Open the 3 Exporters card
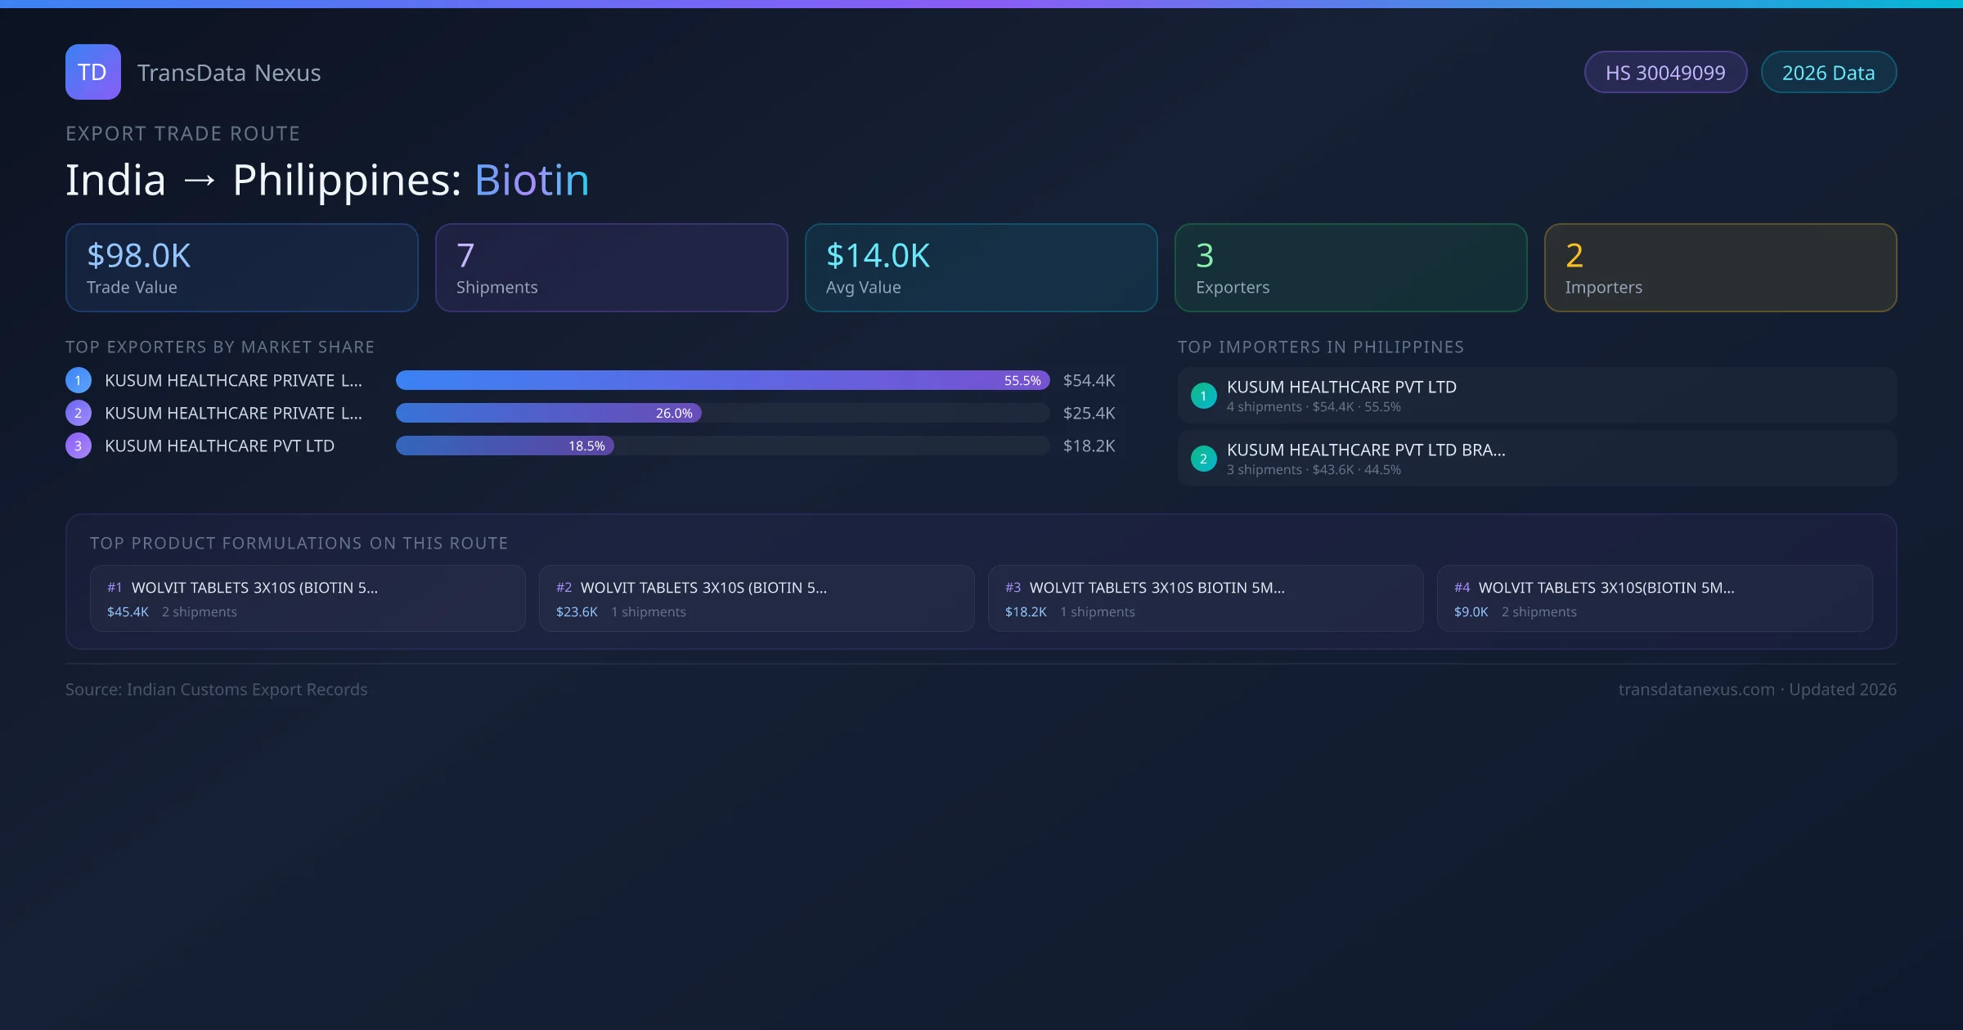Image resolution: width=1963 pixels, height=1030 pixels. [1350, 268]
